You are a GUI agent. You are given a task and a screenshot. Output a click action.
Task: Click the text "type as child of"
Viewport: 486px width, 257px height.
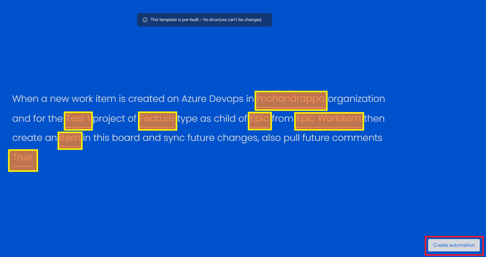[213, 119]
